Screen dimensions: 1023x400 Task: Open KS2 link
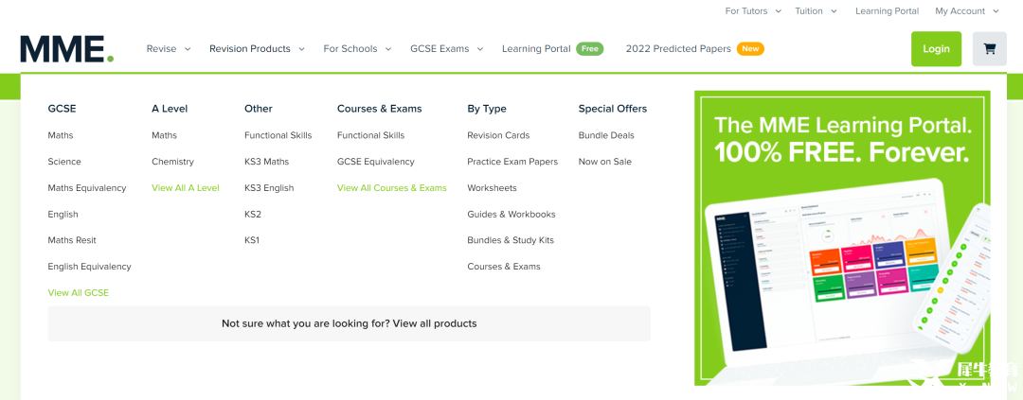tap(253, 215)
